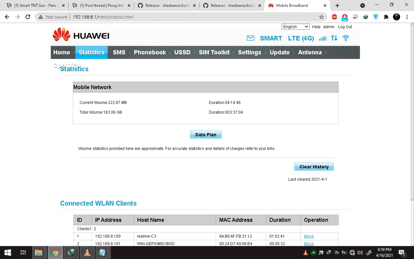Click the battery status icon in system tray
The image size is (414, 259).
(344, 253)
